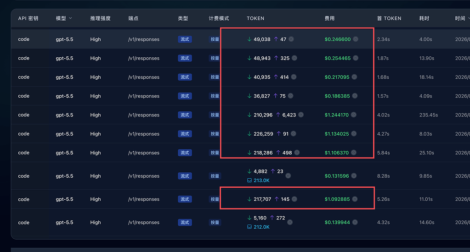Show cost details icon next to $0.246600
Image resolution: width=470 pixels, height=252 pixels.
[356, 39]
